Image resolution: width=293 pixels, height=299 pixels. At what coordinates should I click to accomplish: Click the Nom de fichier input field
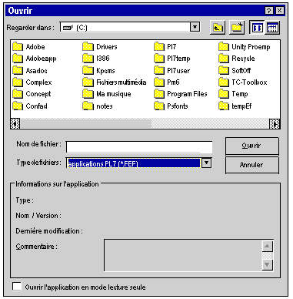tap(139, 147)
